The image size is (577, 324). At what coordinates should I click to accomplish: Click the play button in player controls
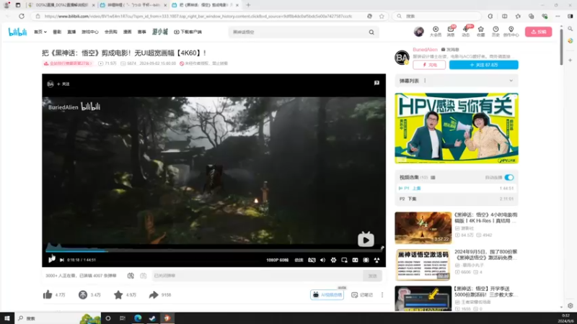pyautogui.click(x=50, y=260)
